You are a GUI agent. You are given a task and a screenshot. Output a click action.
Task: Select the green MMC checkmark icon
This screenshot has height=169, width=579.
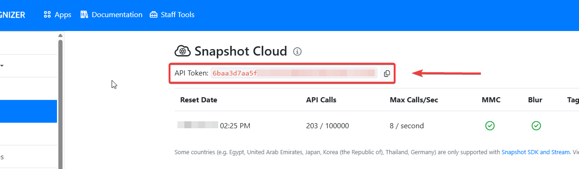pyautogui.click(x=490, y=125)
